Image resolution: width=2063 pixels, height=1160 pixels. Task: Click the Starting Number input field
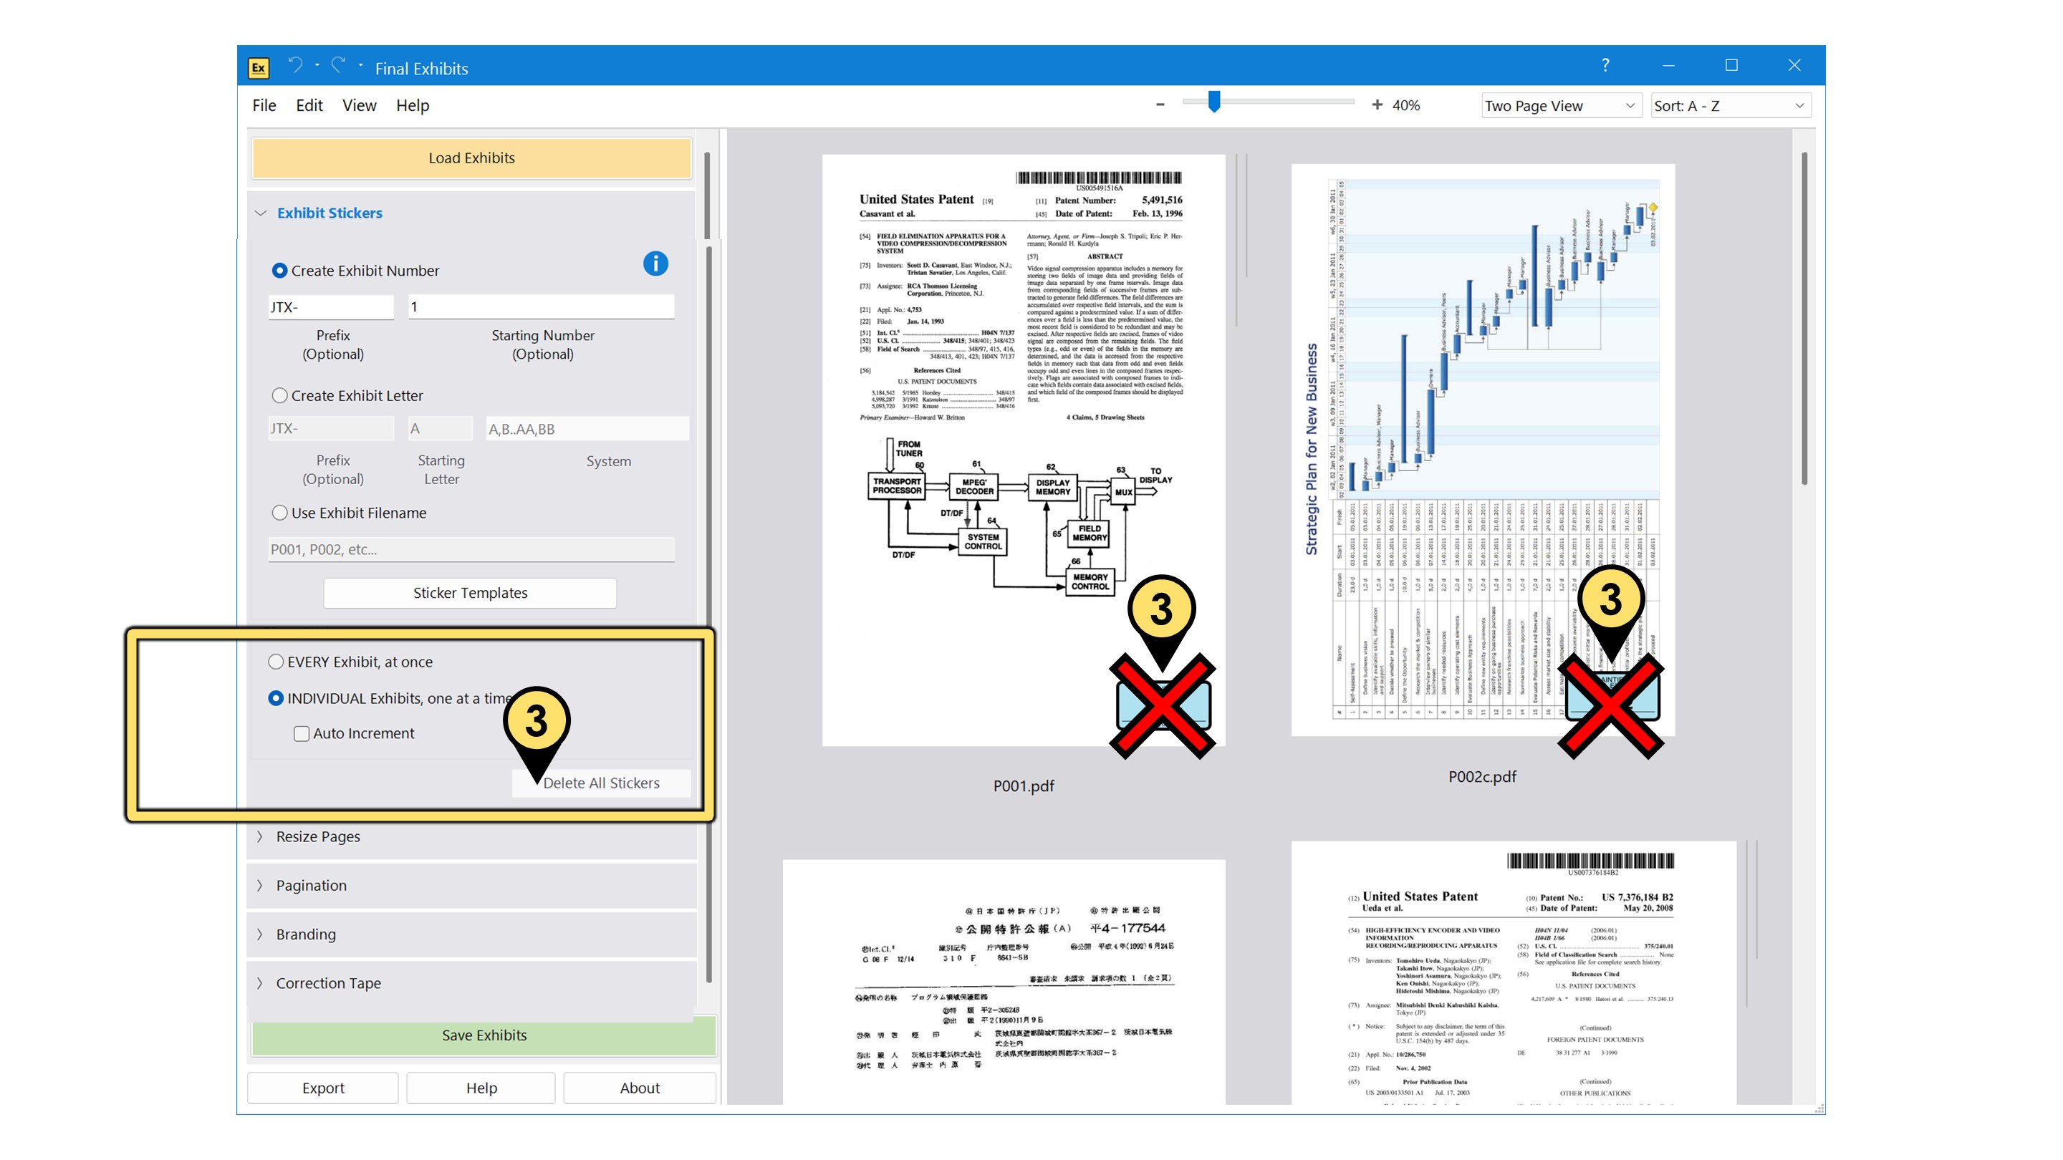[x=542, y=306]
